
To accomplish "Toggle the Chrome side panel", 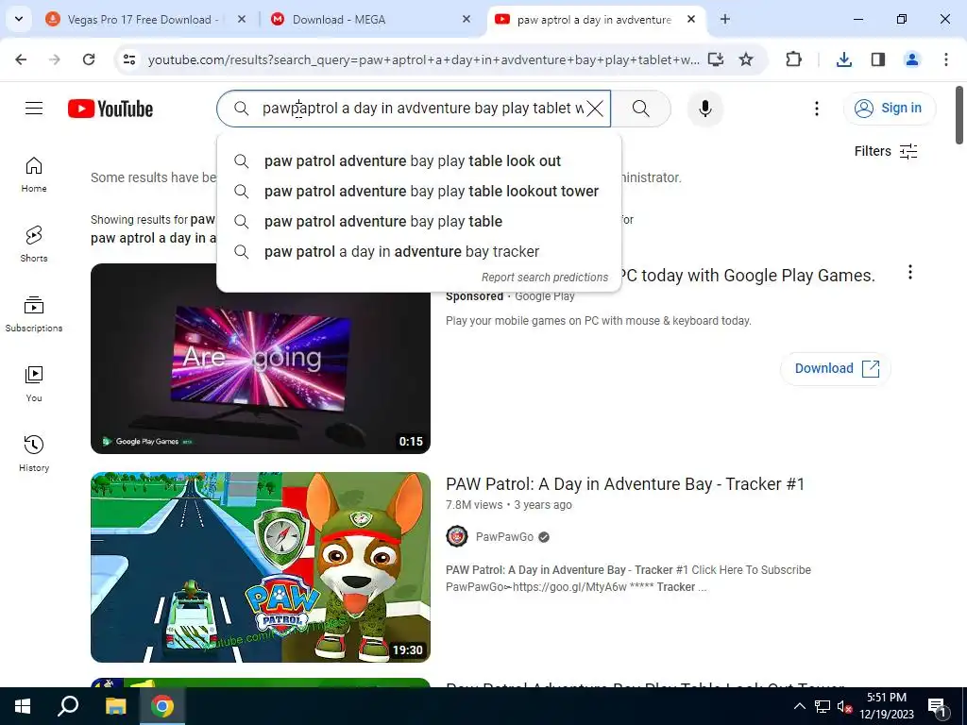I will click(878, 59).
